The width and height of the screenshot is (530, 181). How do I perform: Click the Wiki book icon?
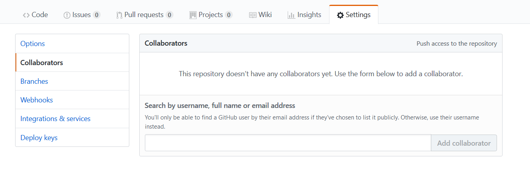point(253,15)
